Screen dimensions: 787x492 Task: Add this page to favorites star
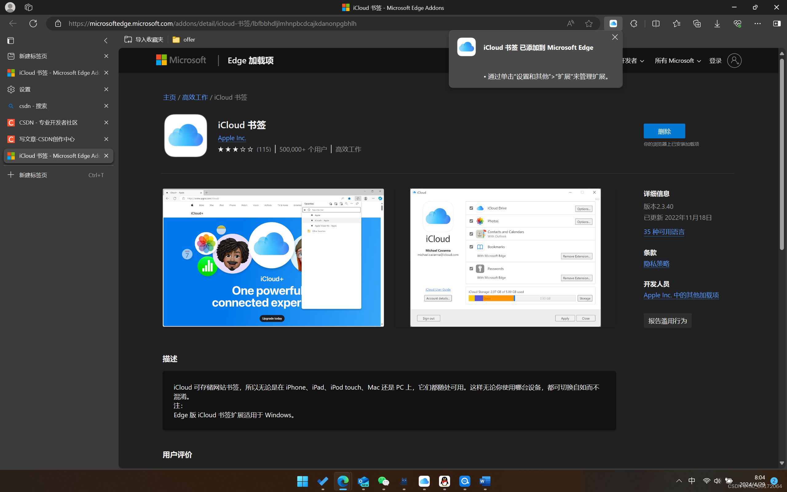(x=589, y=23)
